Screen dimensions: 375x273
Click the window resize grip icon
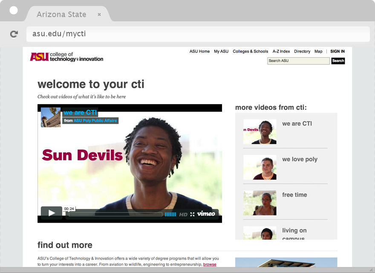[x=372, y=270]
